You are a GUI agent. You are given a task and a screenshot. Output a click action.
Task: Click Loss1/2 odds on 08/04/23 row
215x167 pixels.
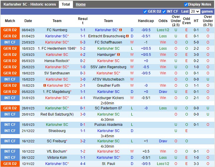coord(163,30)
